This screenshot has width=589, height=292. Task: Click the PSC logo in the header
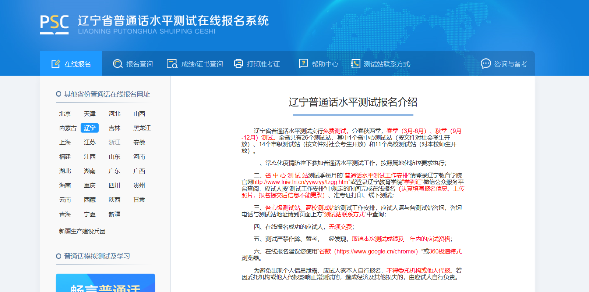tap(54, 25)
